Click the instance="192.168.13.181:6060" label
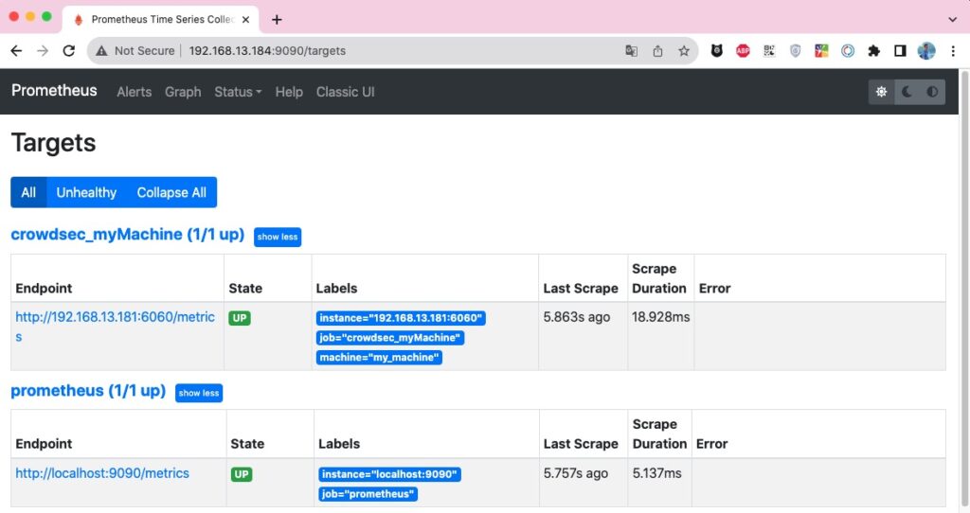Image resolution: width=970 pixels, height=513 pixels. (x=401, y=318)
